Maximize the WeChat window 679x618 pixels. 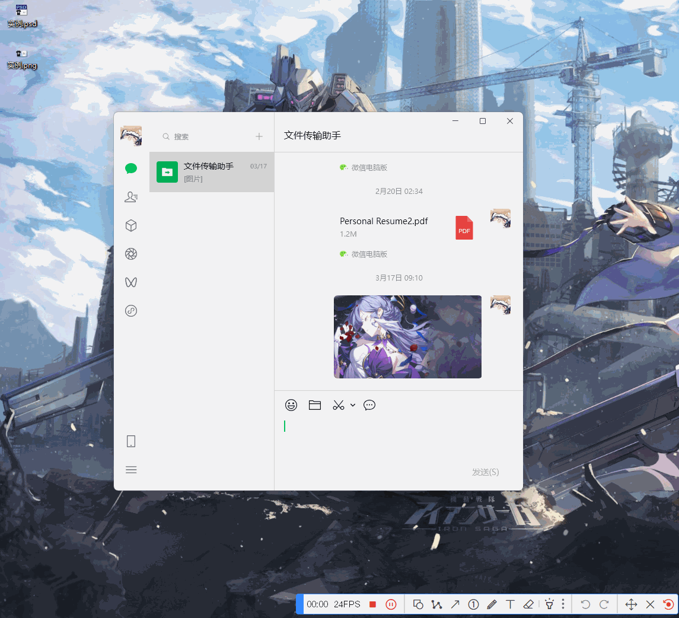point(483,121)
